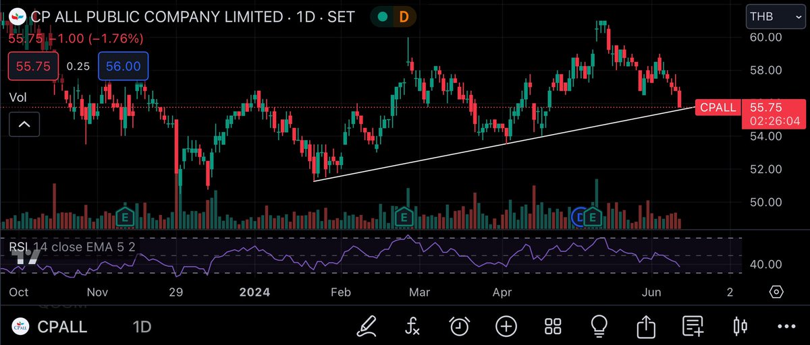Open the chart layout grid icon
Image resolution: width=810 pixels, height=345 pixels.
point(553,327)
